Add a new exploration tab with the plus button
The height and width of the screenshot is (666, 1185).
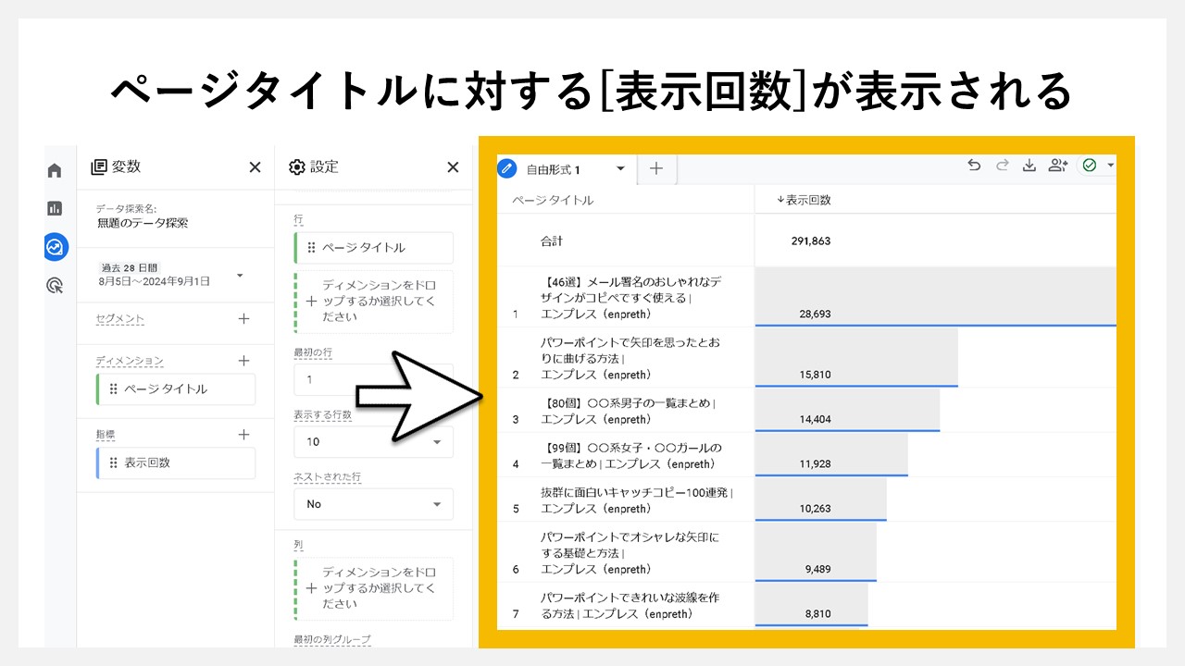click(x=655, y=169)
